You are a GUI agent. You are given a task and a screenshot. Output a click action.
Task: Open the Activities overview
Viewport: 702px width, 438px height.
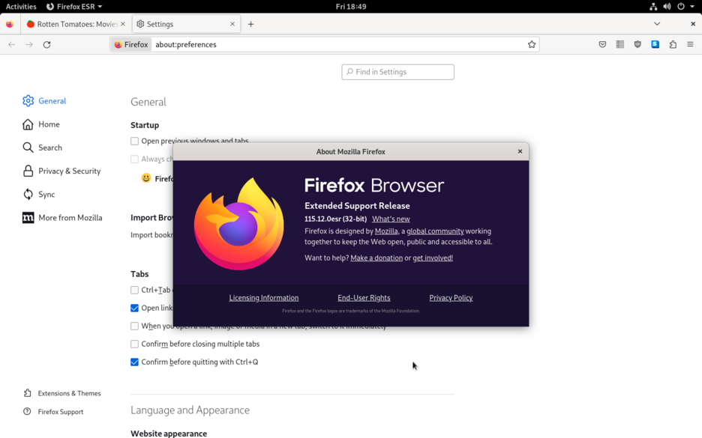pos(20,7)
